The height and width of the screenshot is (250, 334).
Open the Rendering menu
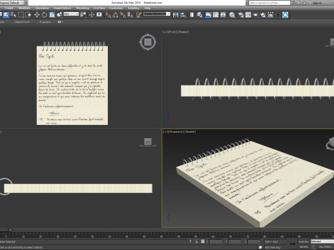[x=83, y=8]
